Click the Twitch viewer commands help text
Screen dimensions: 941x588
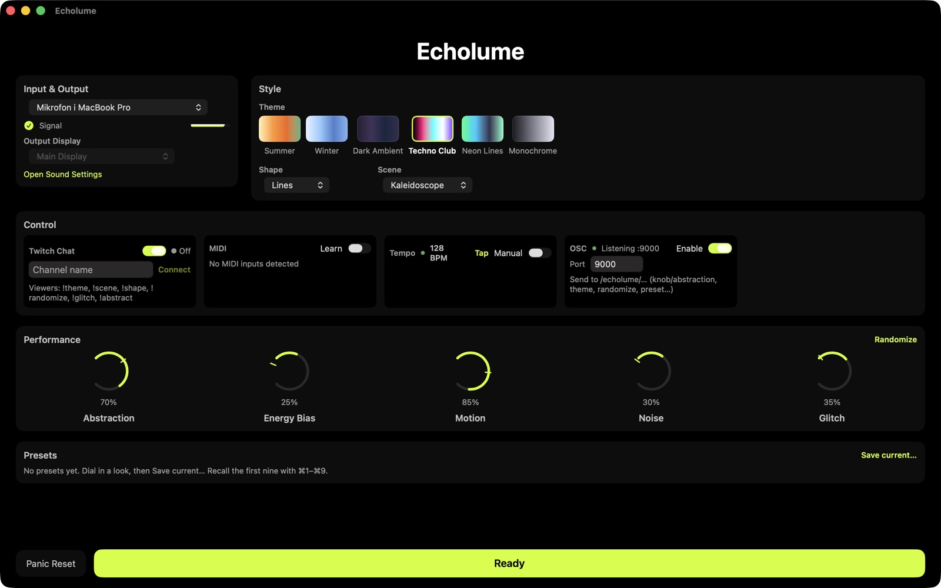91,293
